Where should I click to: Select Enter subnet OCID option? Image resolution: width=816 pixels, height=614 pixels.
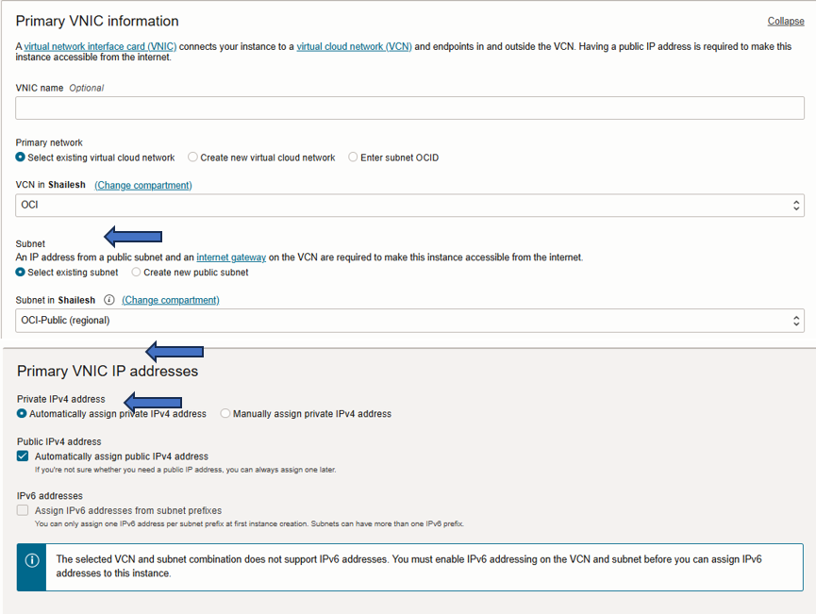click(353, 158)
